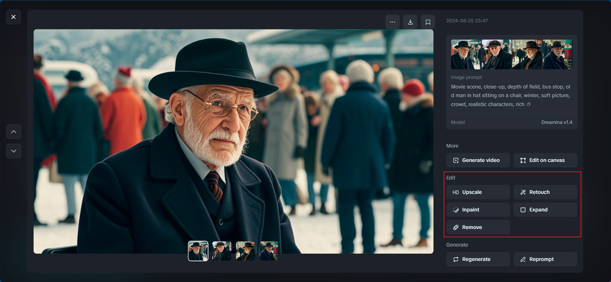Open Edit on canvas
The image size is (611, 282).
coord(545,160)
